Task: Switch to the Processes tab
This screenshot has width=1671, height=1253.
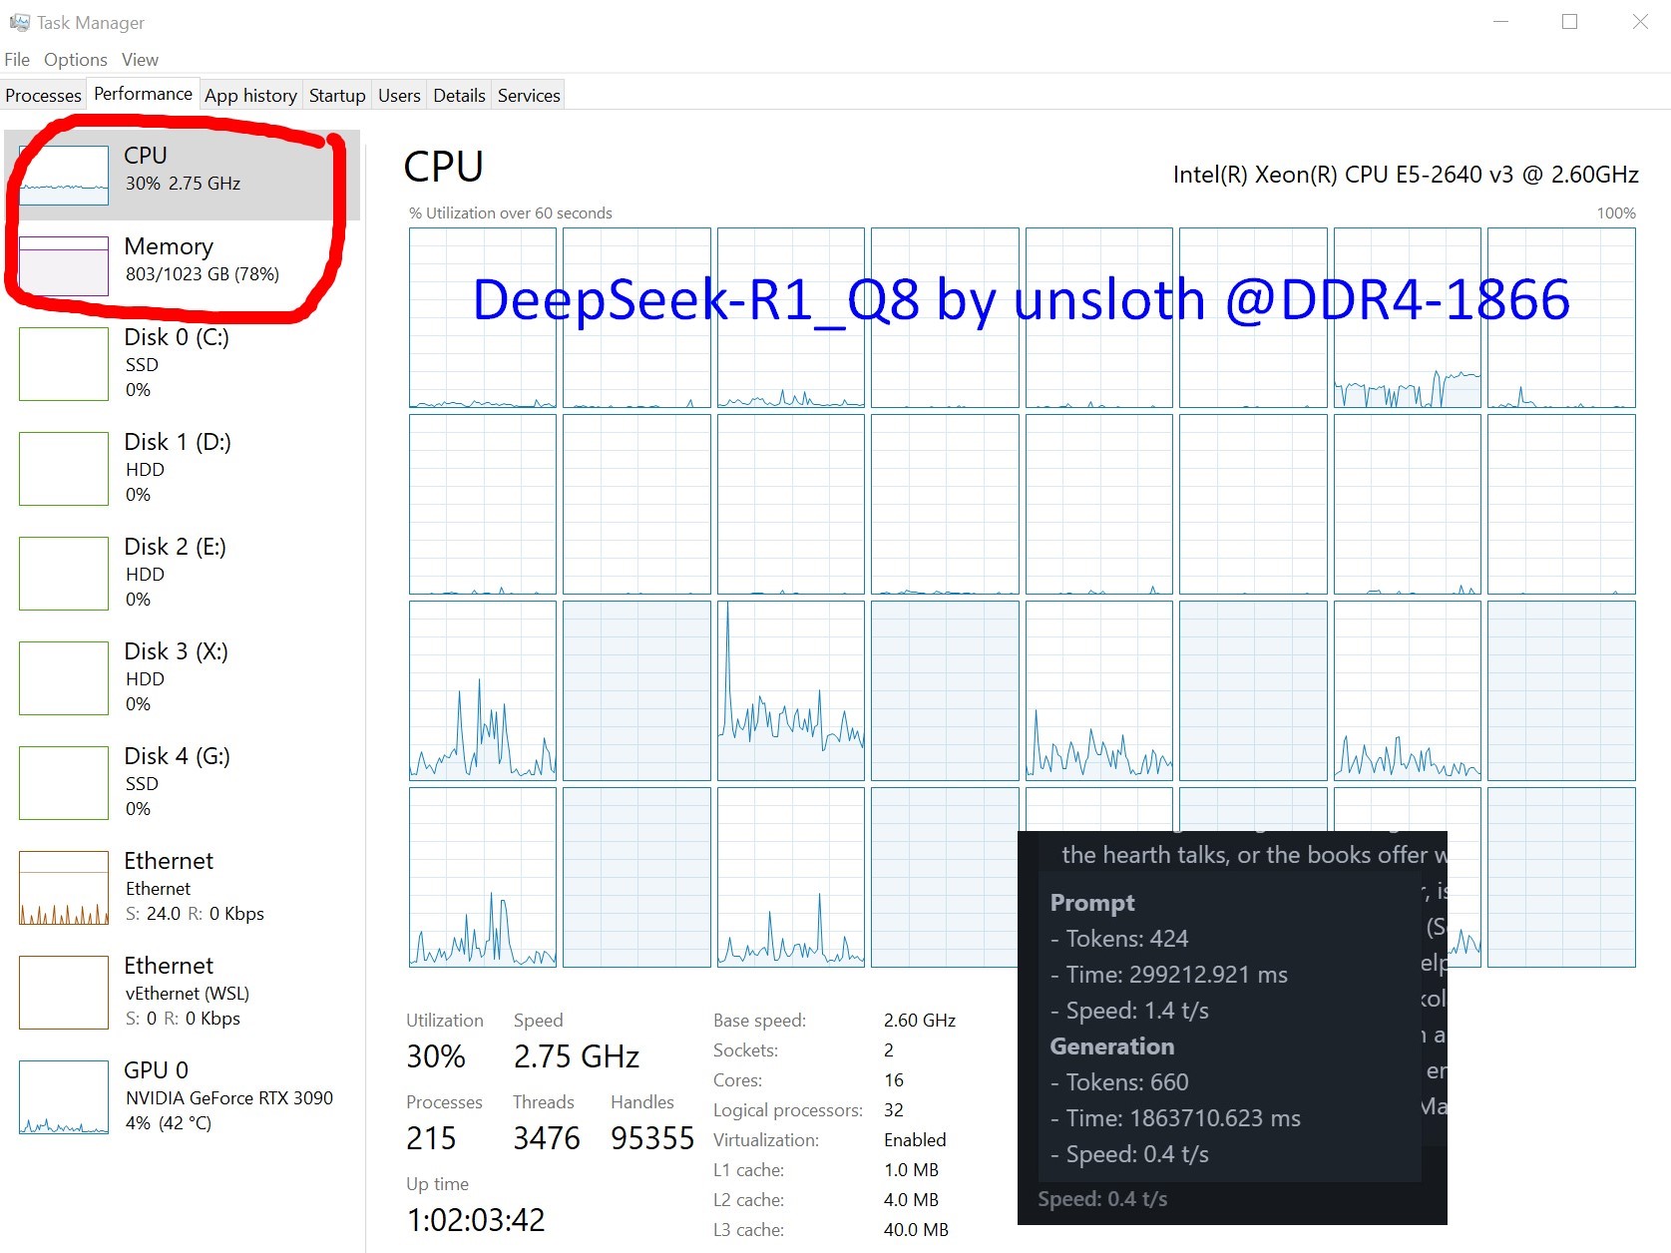Action: coord(43,96)
